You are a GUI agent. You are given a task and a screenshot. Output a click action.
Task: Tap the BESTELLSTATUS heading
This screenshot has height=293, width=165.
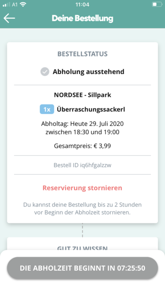click(82, 54)
